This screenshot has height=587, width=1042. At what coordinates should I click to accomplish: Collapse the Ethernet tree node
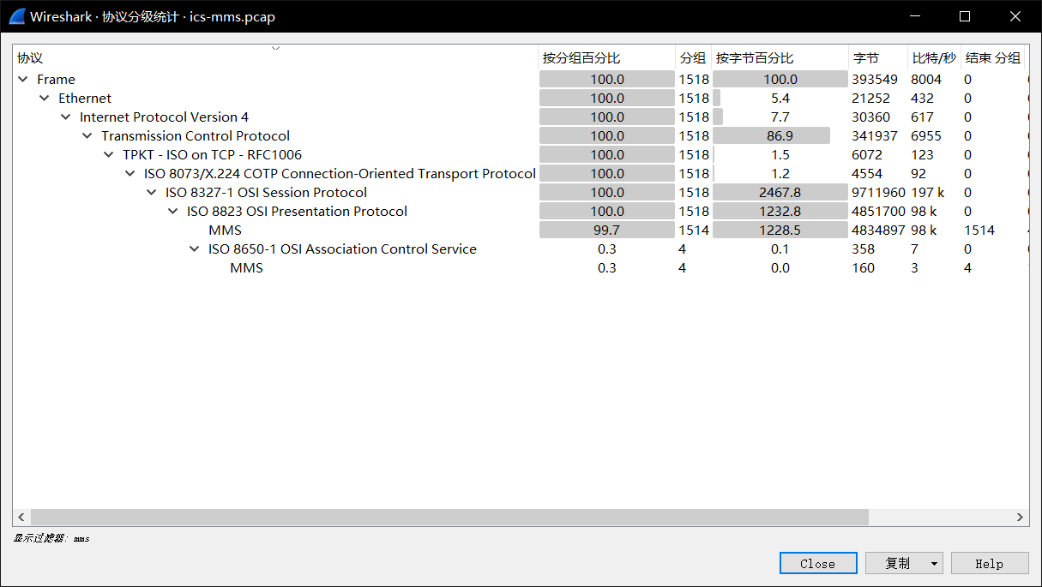point(45,99)
